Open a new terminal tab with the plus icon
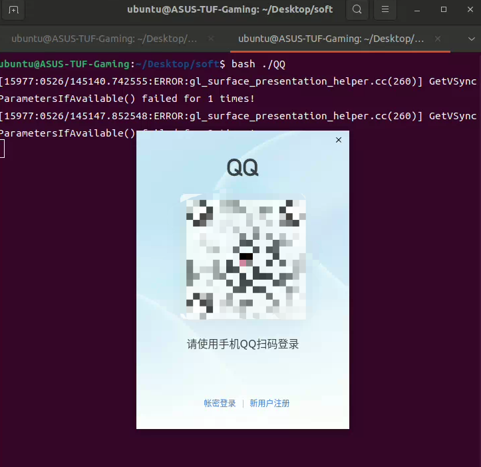This screenshot has height=467, width=481. (x=13, y=10)
